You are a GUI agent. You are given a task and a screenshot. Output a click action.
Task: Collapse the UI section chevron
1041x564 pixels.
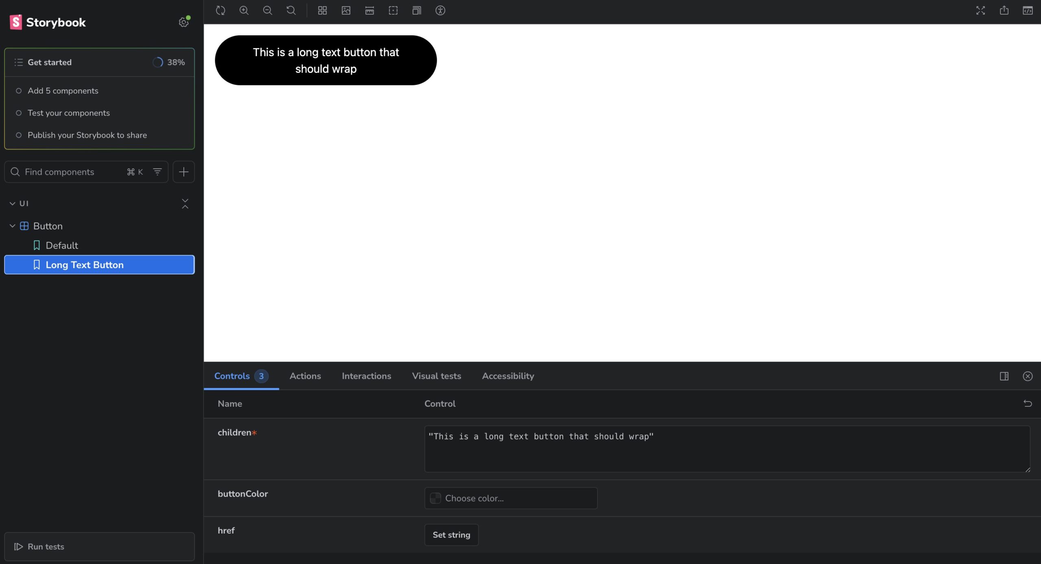click(x=12, y=204)
